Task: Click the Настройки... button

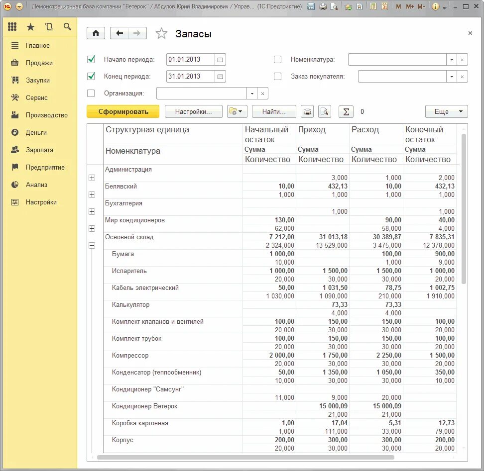Action: click(194, 111)
